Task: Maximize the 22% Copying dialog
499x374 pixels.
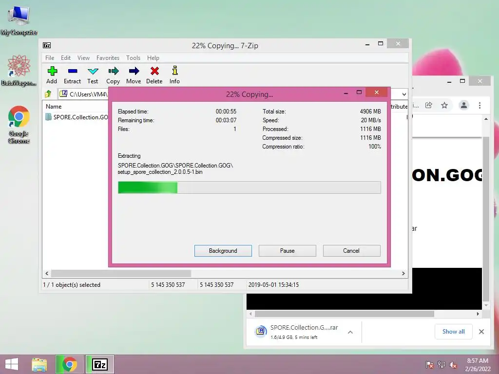Action: 359,92
